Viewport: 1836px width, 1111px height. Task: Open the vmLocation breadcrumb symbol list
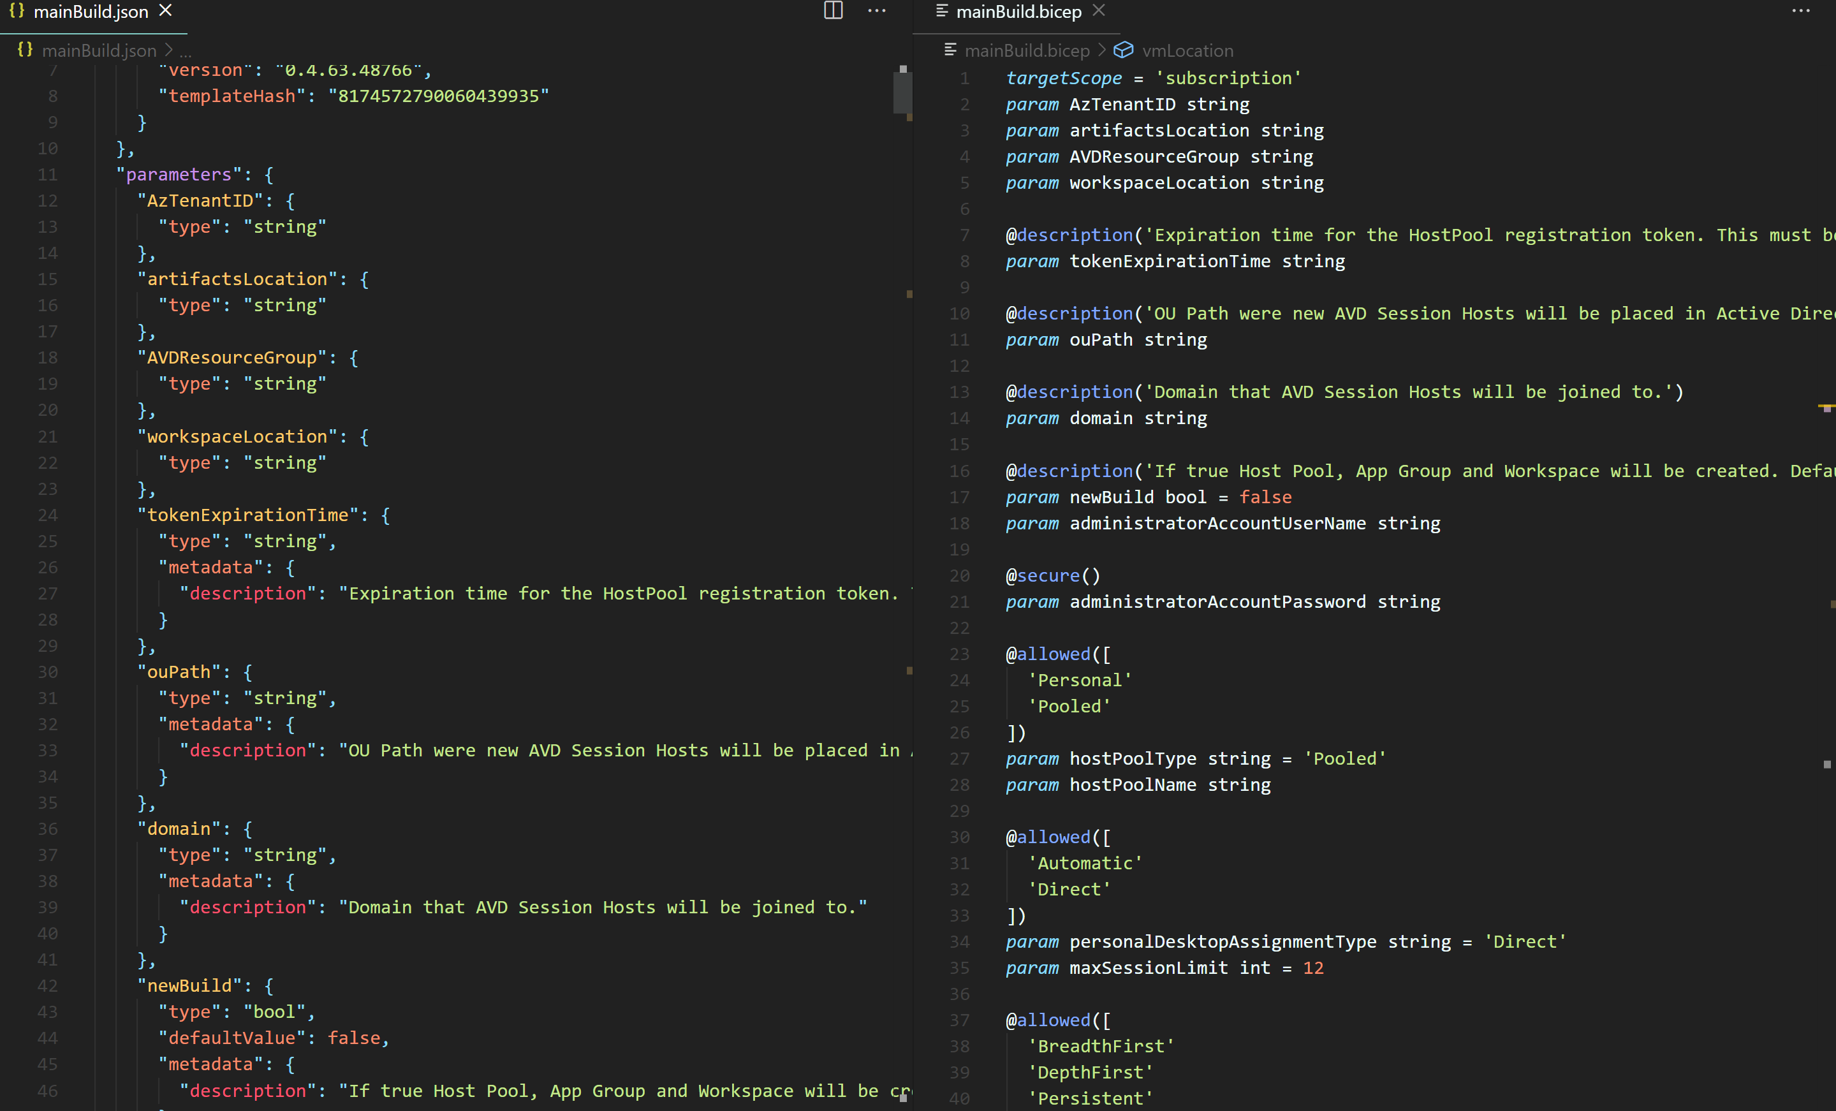1187,50
